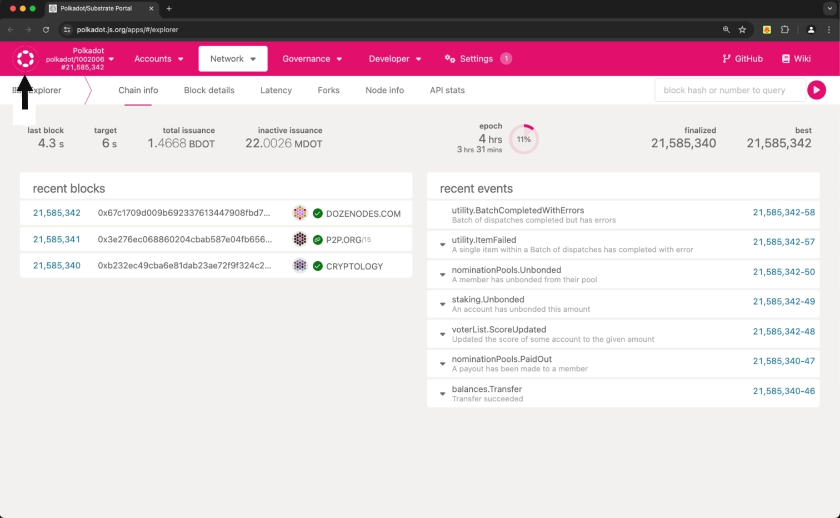Click the DOZENODES.COM validator identicon
840x518 pixels.
pyautogui.click(x=300, y=213)
